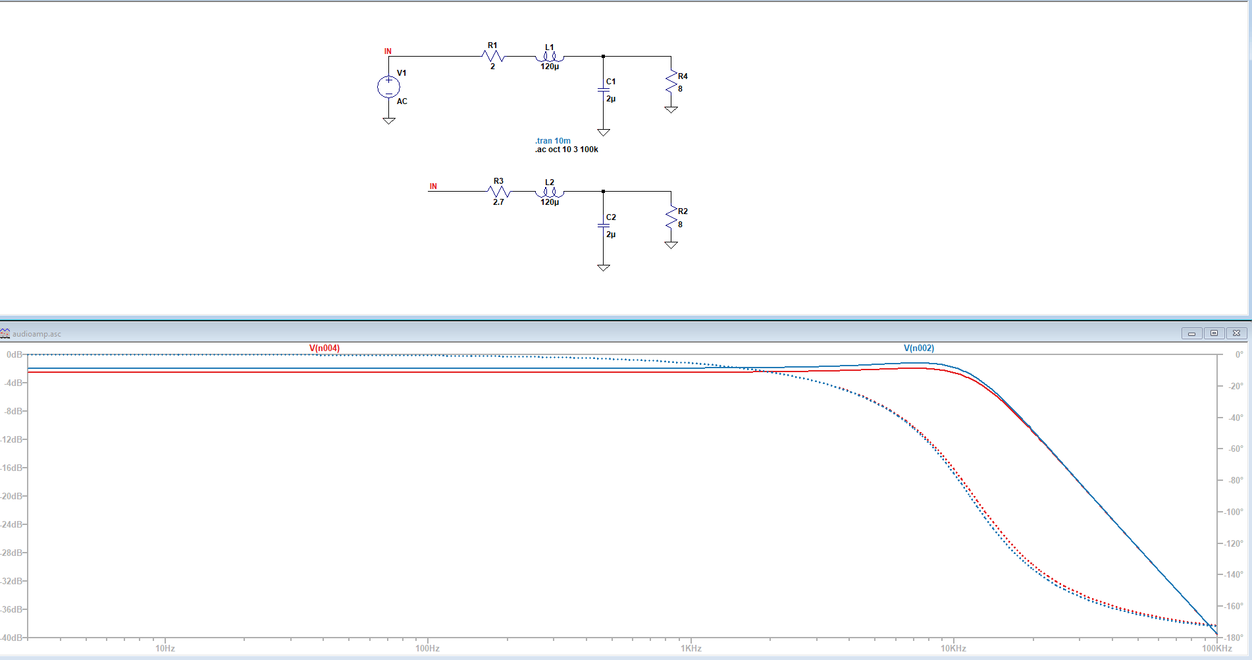
Task: Select the R2 load resistor symbol
Action: click(671, 218)
